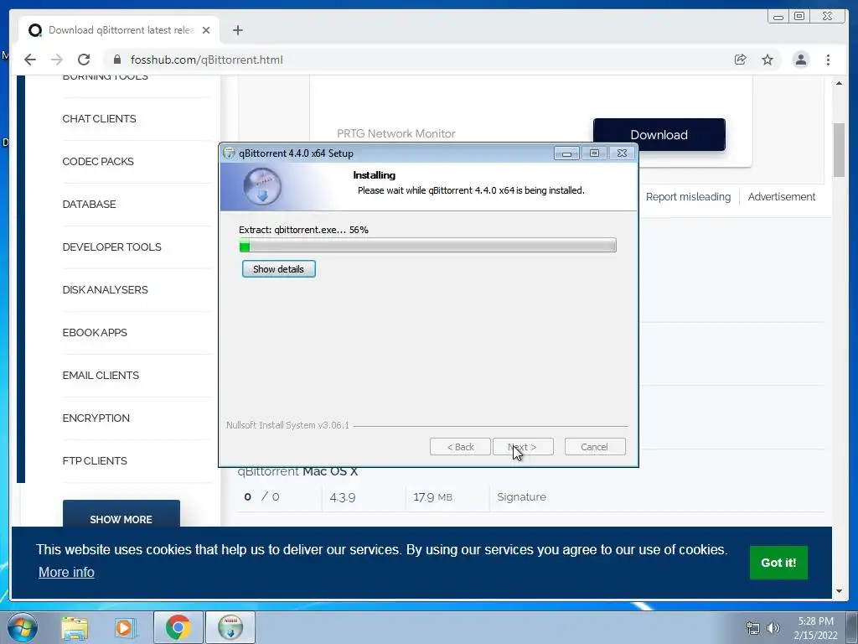Minimize the qBittorrent Setup window
The height and width of the screenshot is (644, 858).
(566, 153)
